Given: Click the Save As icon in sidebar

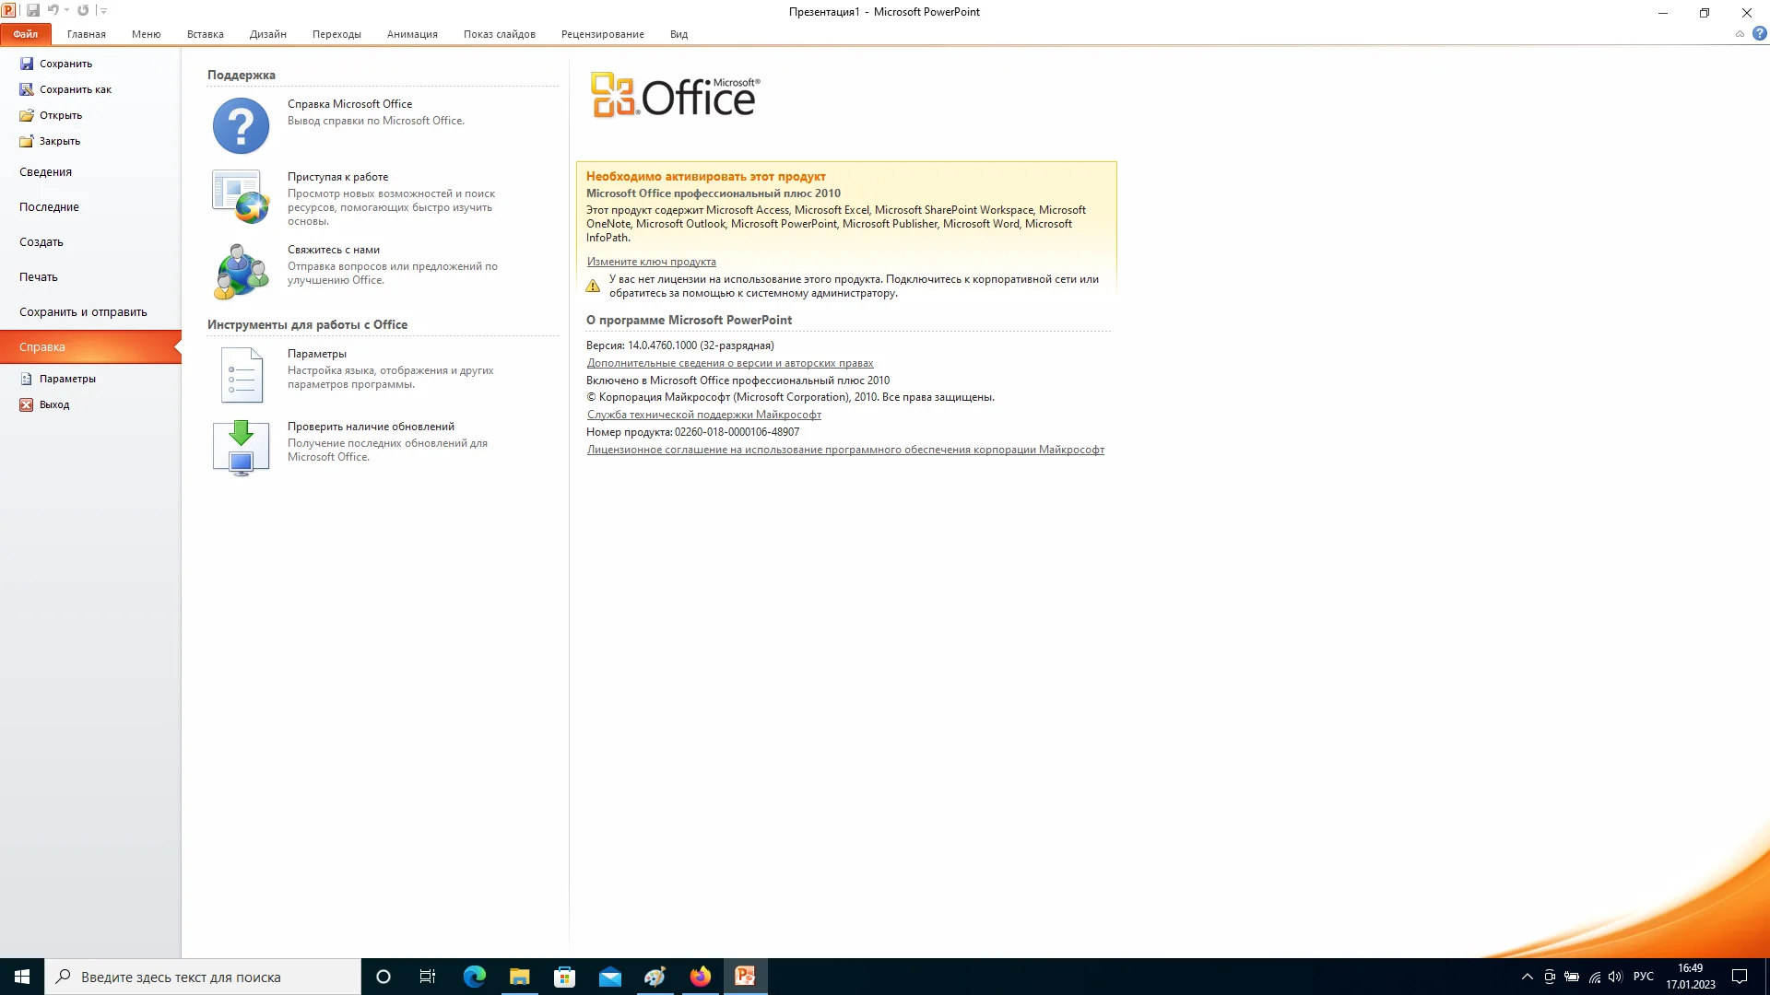Looking at the screenshot, I should [x=27, y=89].
